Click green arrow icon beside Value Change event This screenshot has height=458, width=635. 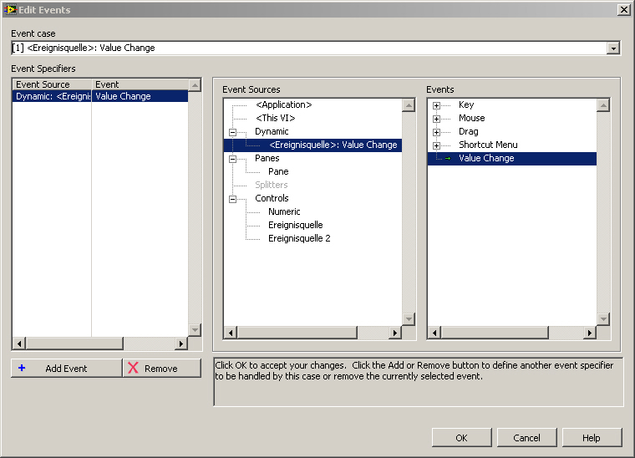point(448,158)
